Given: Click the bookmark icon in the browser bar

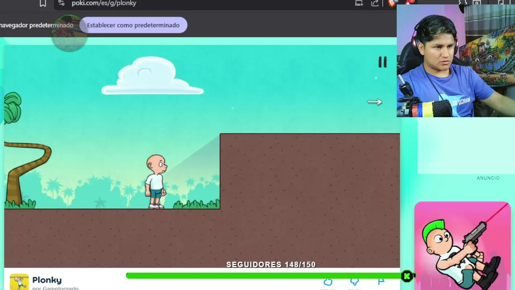Looking at the screenshot, I should click(x=43, y=3).
